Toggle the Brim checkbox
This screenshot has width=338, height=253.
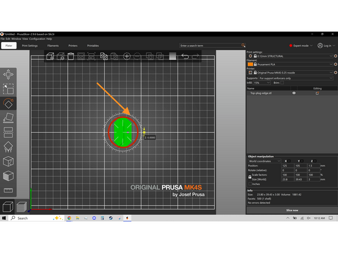282,83
